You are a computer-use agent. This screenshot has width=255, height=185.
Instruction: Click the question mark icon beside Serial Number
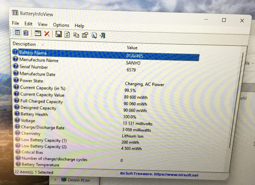point(16,66)
